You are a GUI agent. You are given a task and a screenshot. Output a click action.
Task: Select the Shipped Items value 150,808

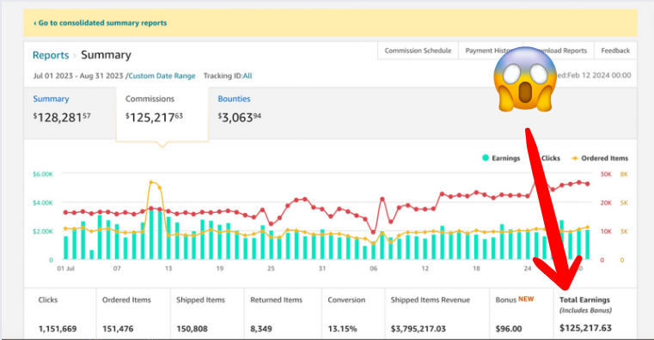click(192, 329)
